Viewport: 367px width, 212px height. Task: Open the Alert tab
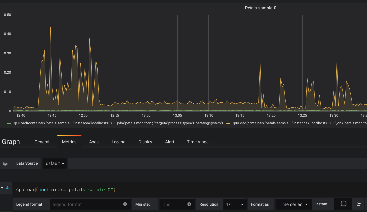[x=170, y=142]
